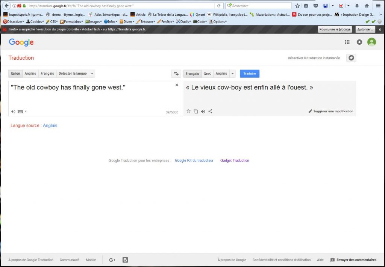Share the translated text
The height and width of the screenshot is (267, 385).
click(210, 111)
